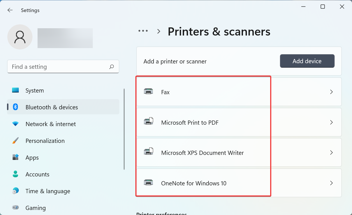Image resolution: width=352 pixels, height=215 pixels.
Task: Click the OneNote for Windows 10 label
Action: tap(194, 183)
